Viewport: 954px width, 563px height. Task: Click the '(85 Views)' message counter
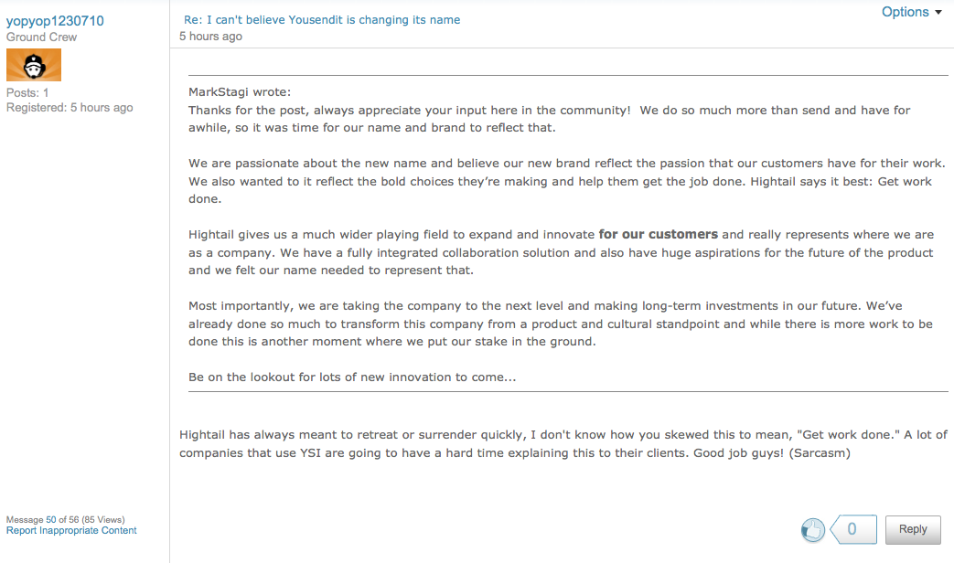pyautogui.click(x=103, y=520)
